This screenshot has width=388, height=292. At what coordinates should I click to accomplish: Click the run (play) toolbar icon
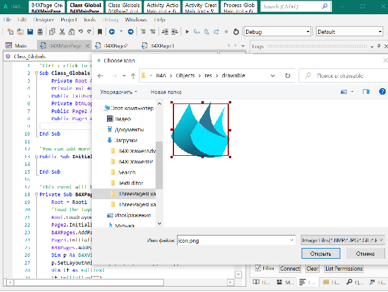[188, 32]
